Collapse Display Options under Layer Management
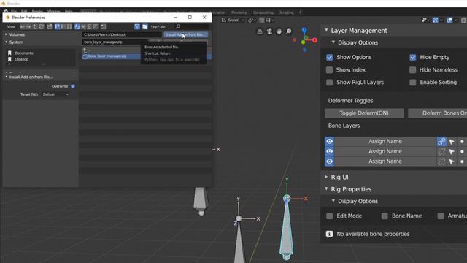 333,42
